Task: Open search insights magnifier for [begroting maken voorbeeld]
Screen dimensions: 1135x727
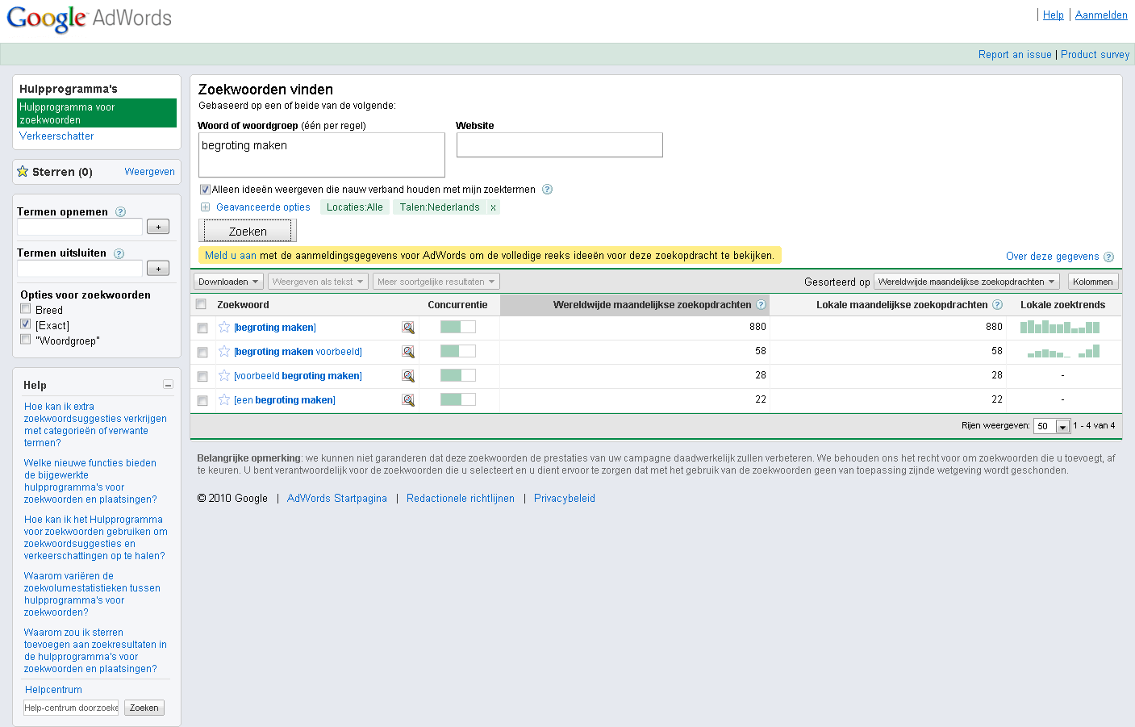Action: (408, 352)
